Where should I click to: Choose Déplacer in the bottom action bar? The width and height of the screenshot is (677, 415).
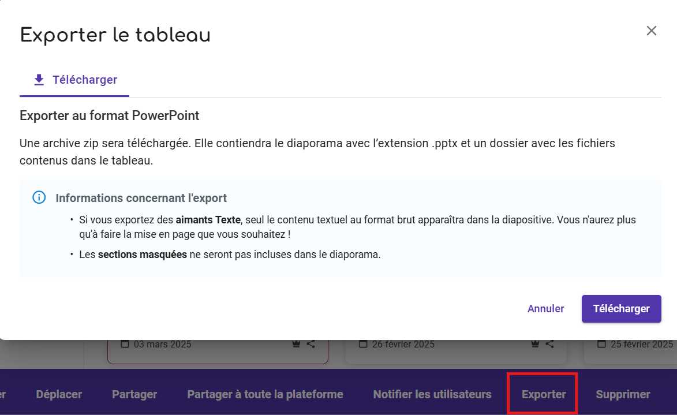[59, 395]
